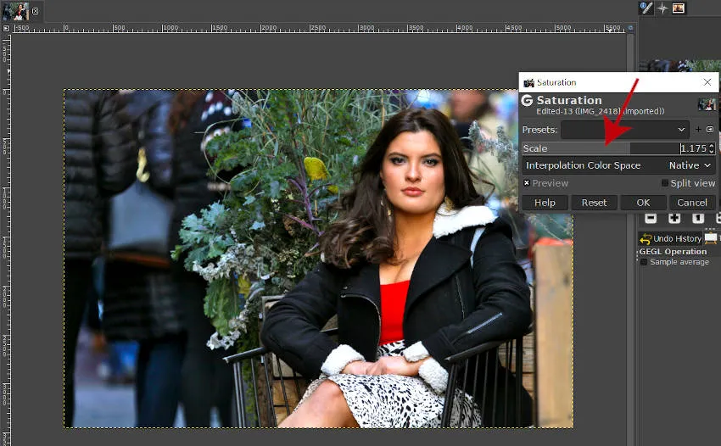
Task: Click the zoom out minus icon
Action: pos(651,218)
